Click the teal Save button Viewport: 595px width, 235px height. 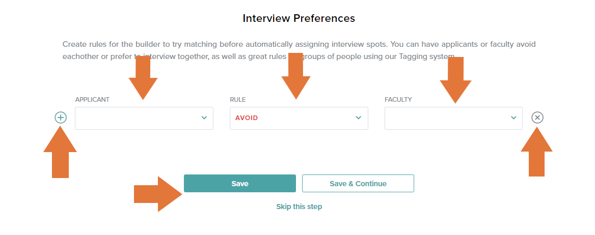click(240, 184)
